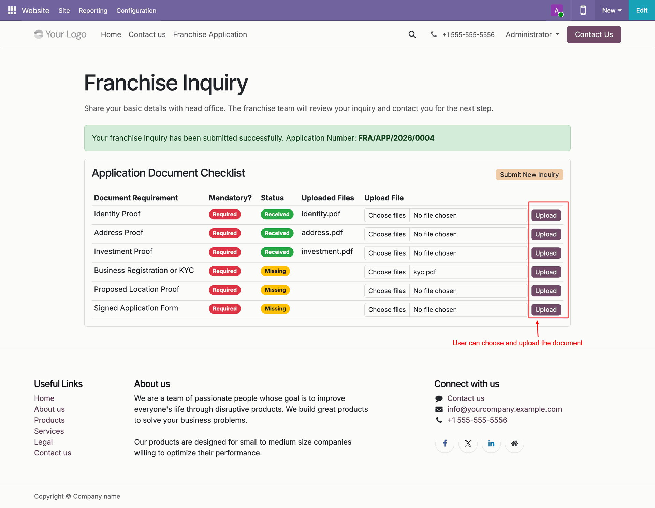Image resolution: width=655 pixels, height=508 pixels.
Task: Upload file for Identity Proof
Action: point(546,215)
